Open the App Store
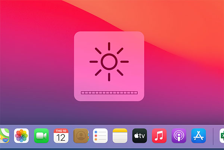Image resolution: width=224 pixels, height=150 pixels. [x=199, y=136]
